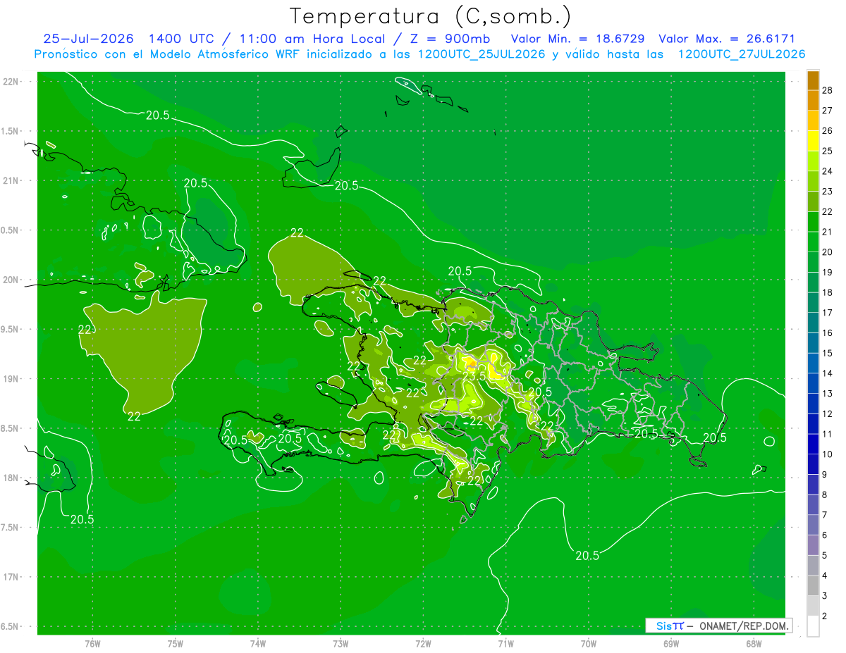Pick the green swatch between 20 and 21
Image resolution: width=846 pixels, height=653 pixels.
coord(813,242)
